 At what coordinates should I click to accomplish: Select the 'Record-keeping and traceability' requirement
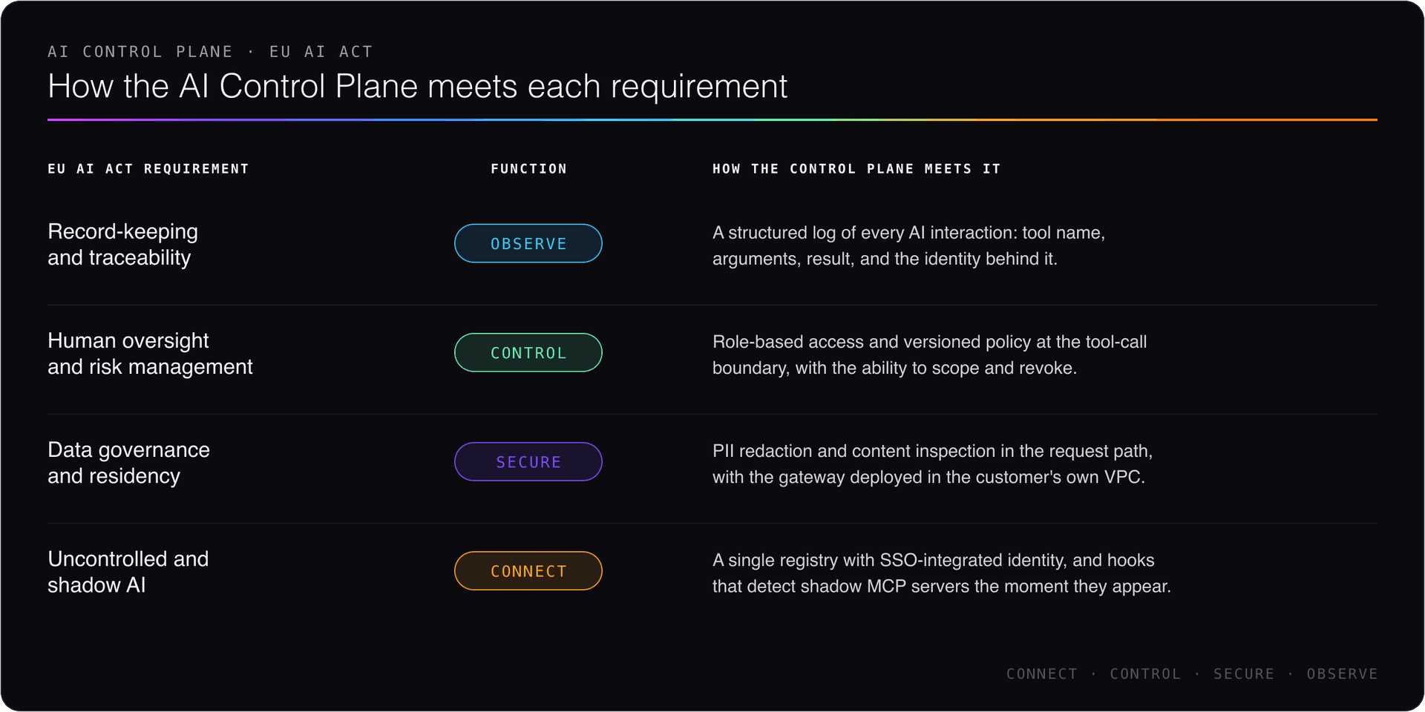pyautogui.click(x=122, y=244)
